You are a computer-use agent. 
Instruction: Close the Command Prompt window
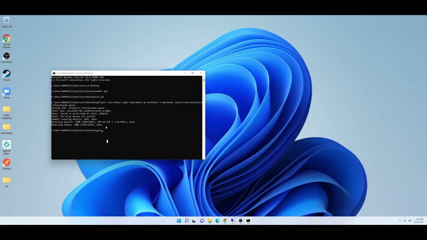pyautogui.click(x=201, y=73)
